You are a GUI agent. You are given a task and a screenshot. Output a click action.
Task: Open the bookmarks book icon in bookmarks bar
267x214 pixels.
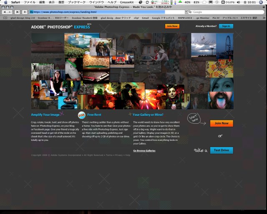tap(5, 18)
